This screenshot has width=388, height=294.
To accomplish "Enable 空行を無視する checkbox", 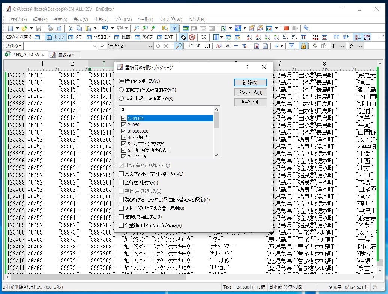I will click(x=121, y=182).
